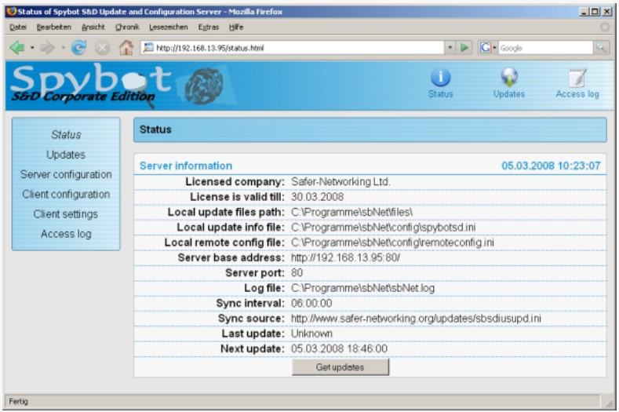Click in the Google search field

pos(545,48)
